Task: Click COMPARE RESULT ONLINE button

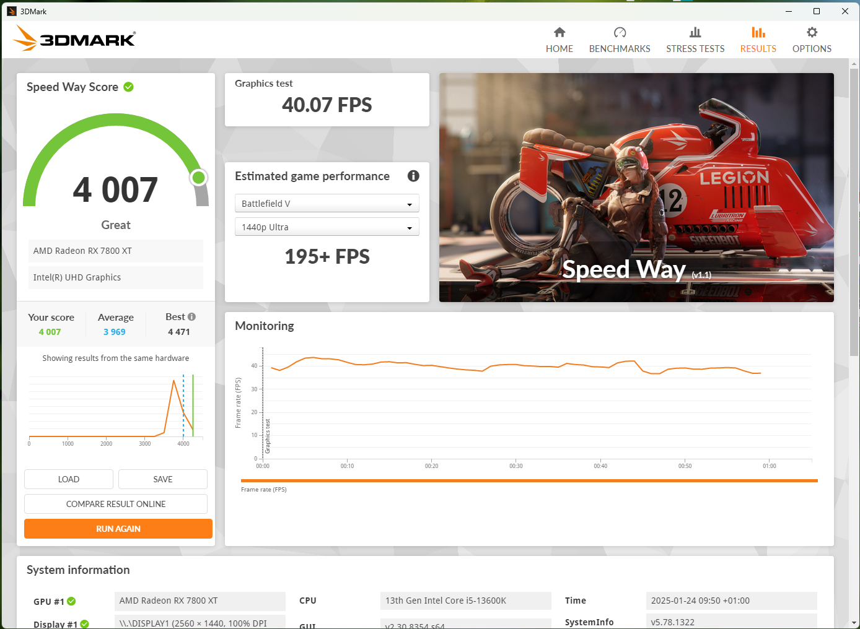Action: tap(116, 504)
